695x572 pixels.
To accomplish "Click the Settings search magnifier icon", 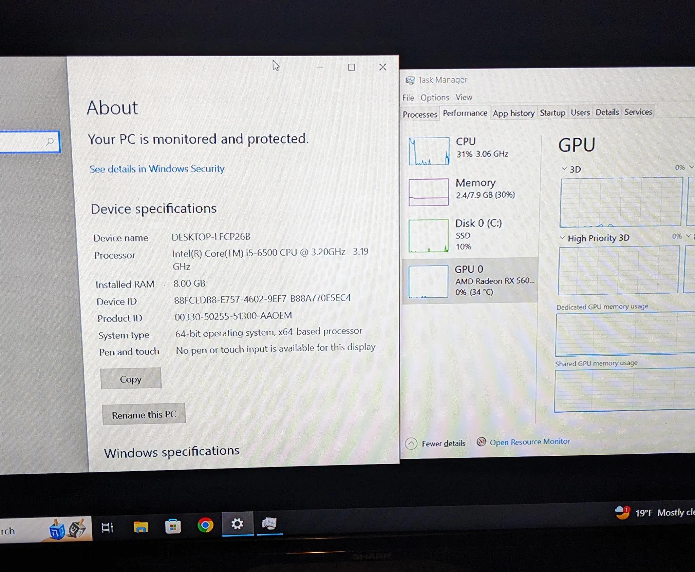I will (50, 141).
